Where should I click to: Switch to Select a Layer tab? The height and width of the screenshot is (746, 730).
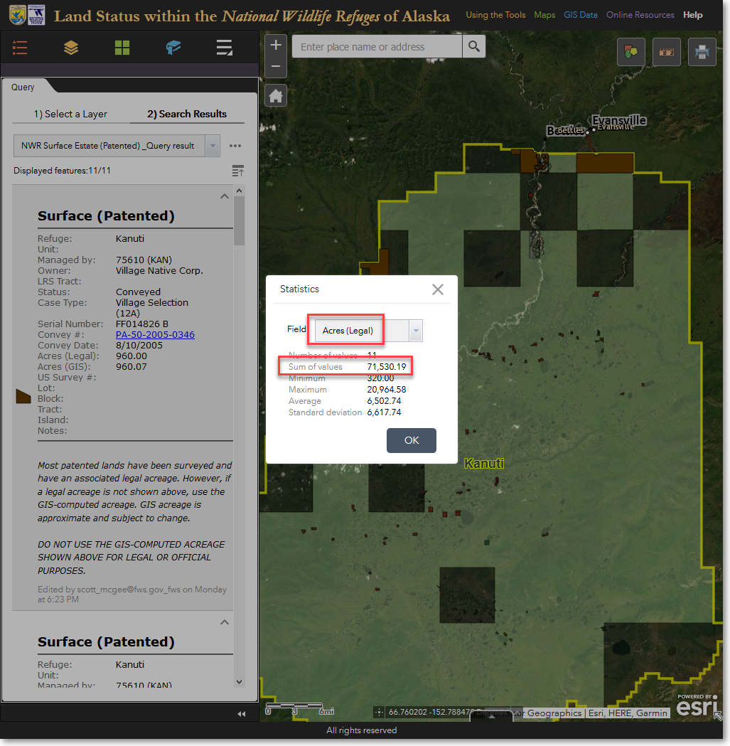(x=70, y=114)
